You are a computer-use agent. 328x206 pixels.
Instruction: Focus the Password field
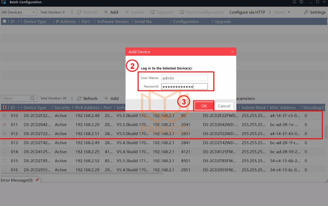click(184, 86)
